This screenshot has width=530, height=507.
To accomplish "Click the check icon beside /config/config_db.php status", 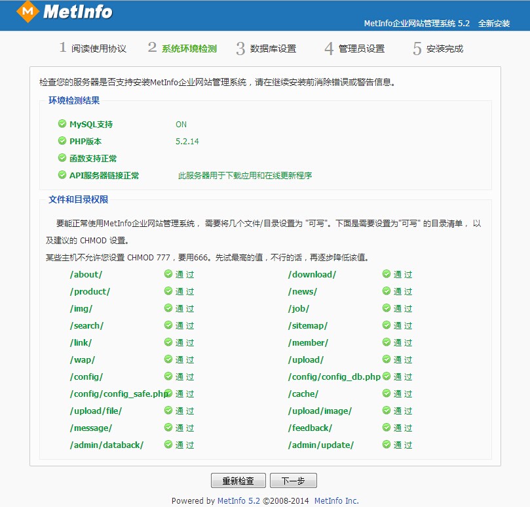I will click(x=387, y=376).
